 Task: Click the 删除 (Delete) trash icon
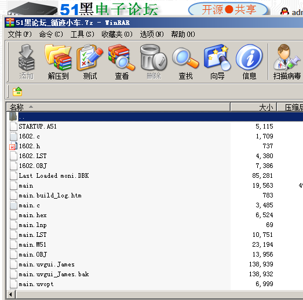click(154, 62)
